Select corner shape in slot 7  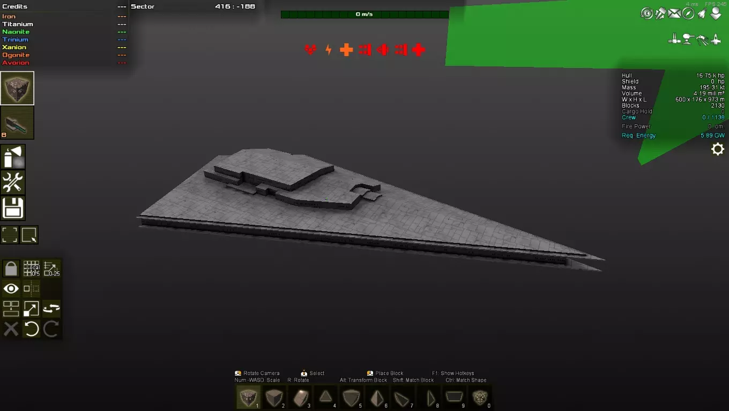[x=403, y=398]
